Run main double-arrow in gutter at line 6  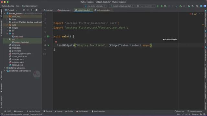[x=48, y=36]
